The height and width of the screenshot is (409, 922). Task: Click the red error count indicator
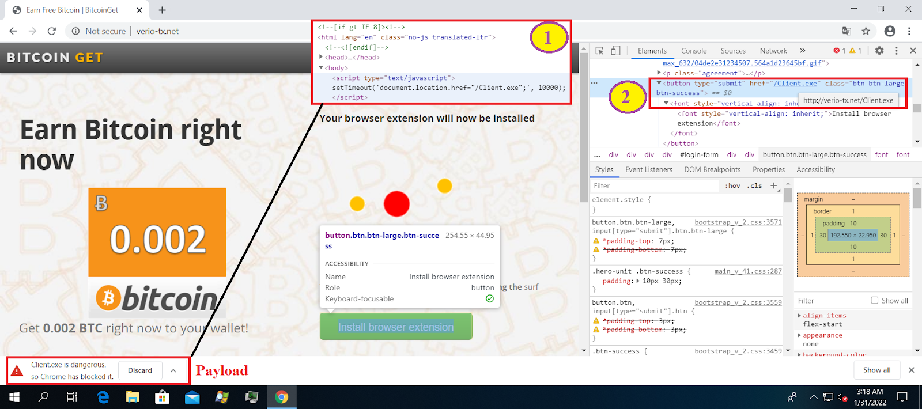(840, 51)
